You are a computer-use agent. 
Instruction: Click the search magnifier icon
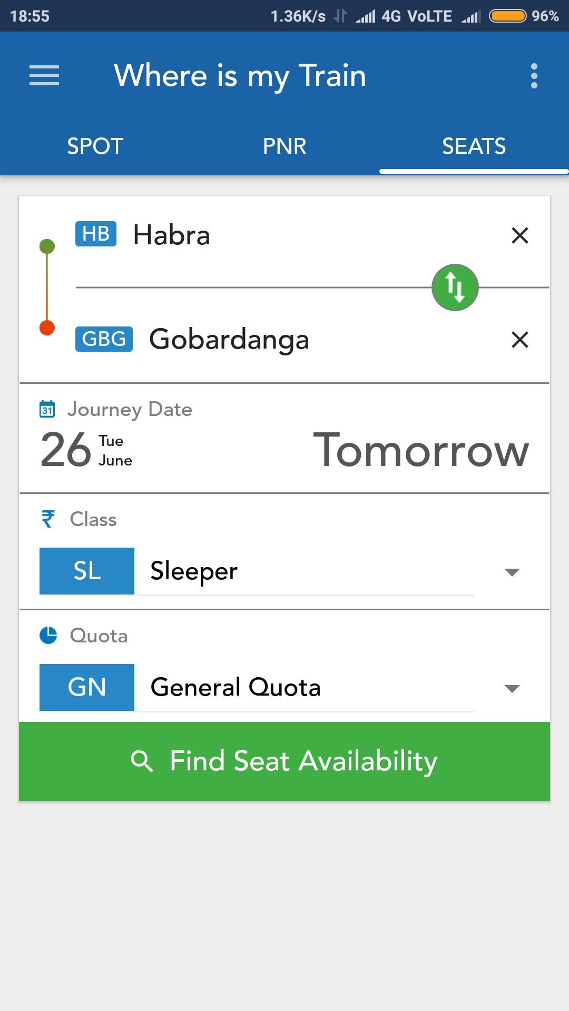[x=142, y=761]
